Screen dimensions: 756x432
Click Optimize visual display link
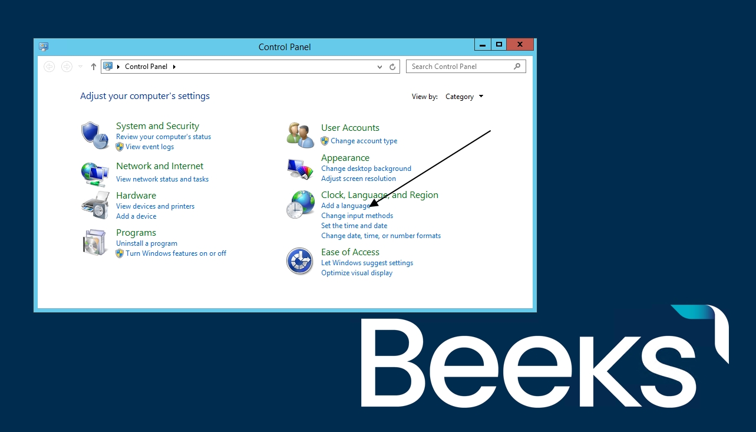pos(356,273)
